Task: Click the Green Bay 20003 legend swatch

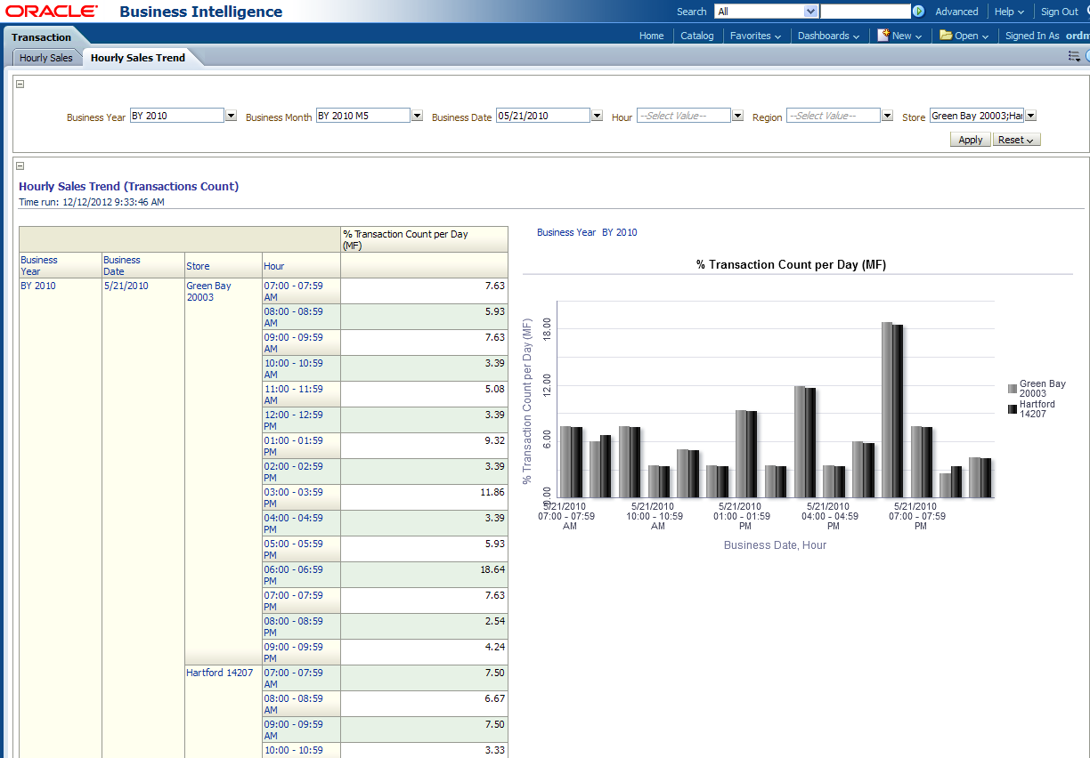Action: (x=1013, y=389)
